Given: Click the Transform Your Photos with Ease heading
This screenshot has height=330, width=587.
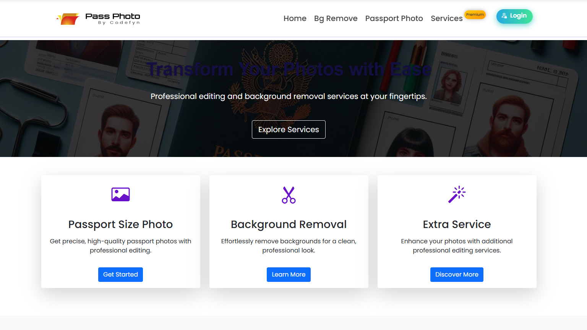Looking at the screenshot, I should [x=289, y=69].
